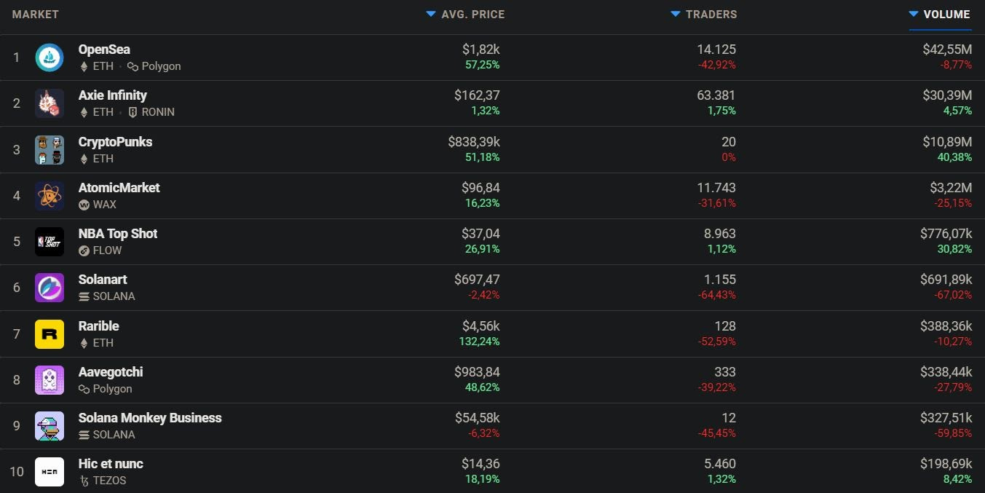Select Hic et nunc volume $198,69k
The image size is (985, 493).
coord(946,464)
